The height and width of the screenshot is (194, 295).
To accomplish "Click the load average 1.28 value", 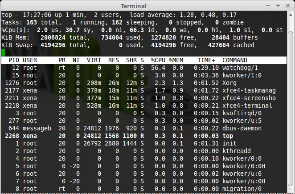I will coord(187,15).
